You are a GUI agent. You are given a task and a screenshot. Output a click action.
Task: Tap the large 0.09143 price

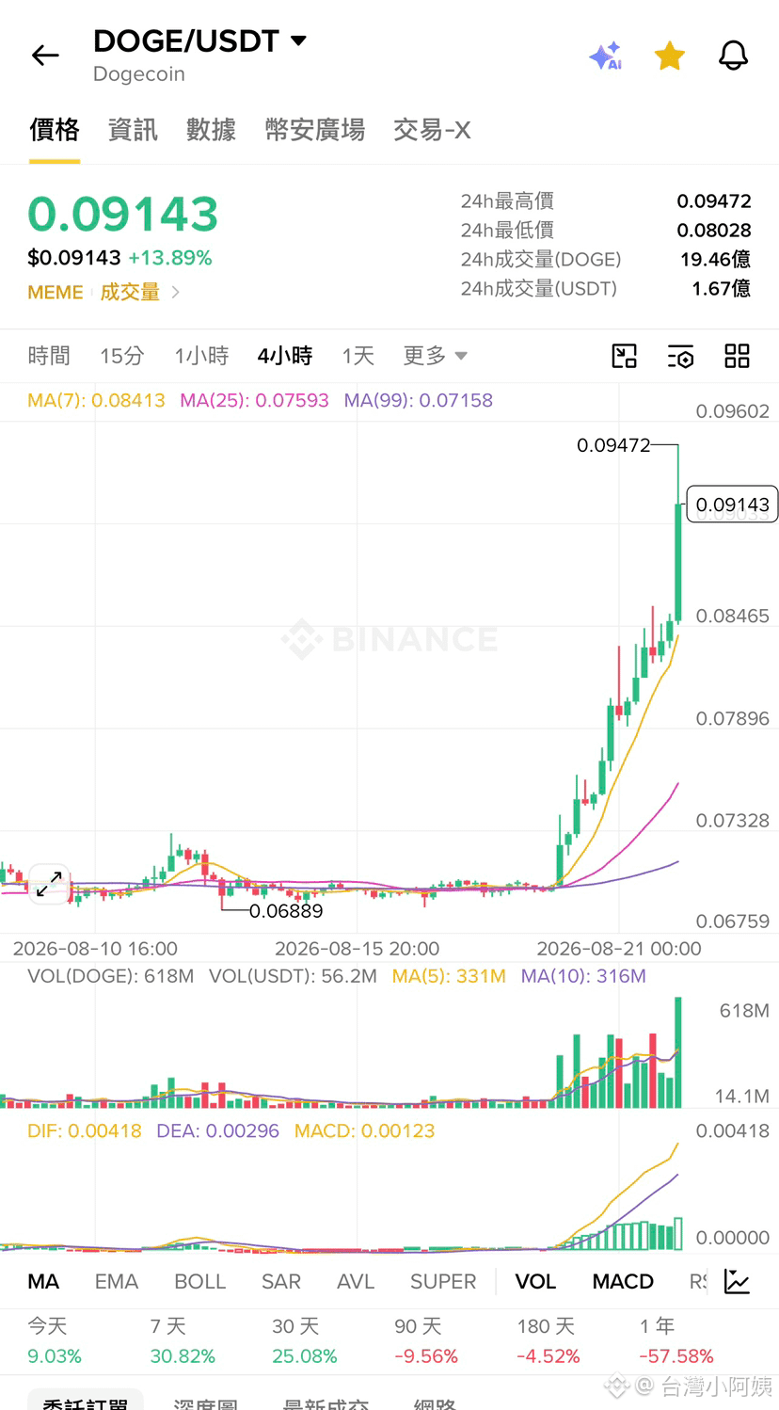[123, 214]
